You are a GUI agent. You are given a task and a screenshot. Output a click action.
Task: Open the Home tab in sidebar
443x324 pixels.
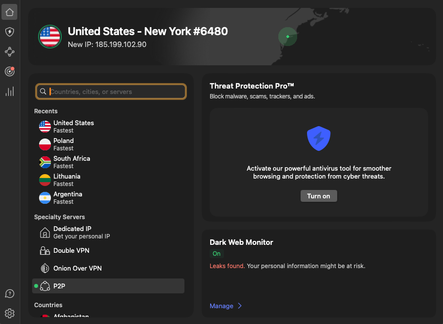[x=9, y=12]
